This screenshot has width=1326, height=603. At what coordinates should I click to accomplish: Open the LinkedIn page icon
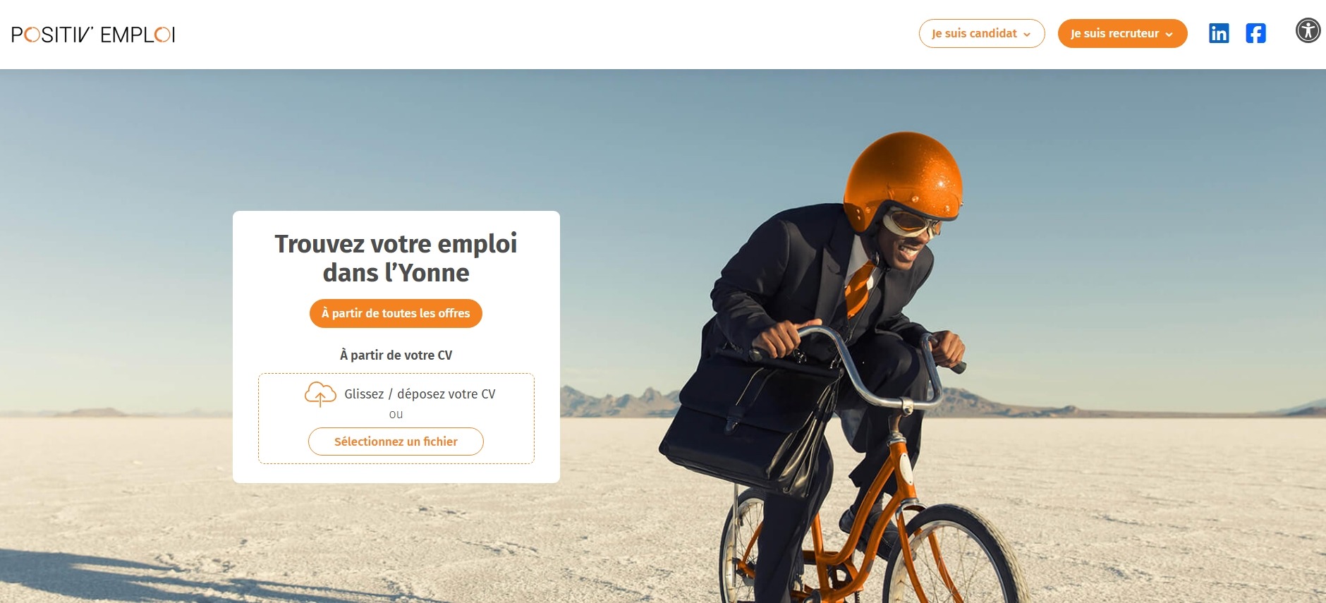click(1219, 33)
